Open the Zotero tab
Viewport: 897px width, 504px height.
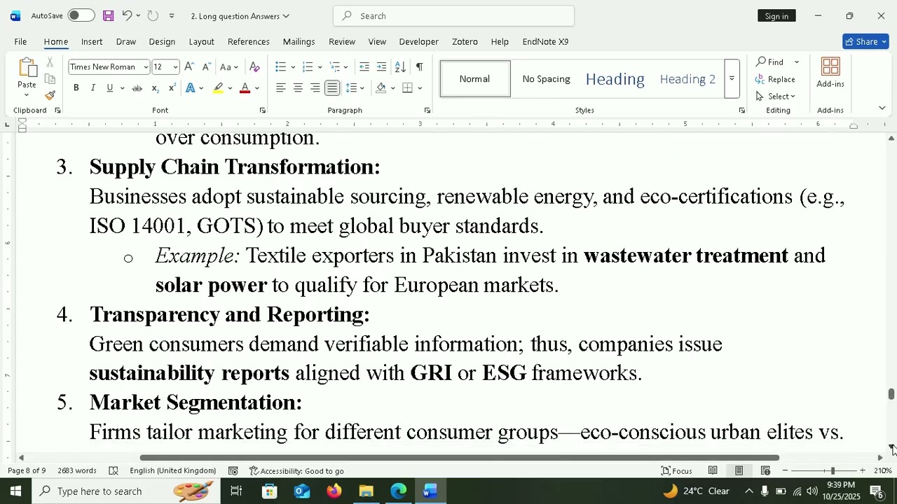[x=465, y=41]
